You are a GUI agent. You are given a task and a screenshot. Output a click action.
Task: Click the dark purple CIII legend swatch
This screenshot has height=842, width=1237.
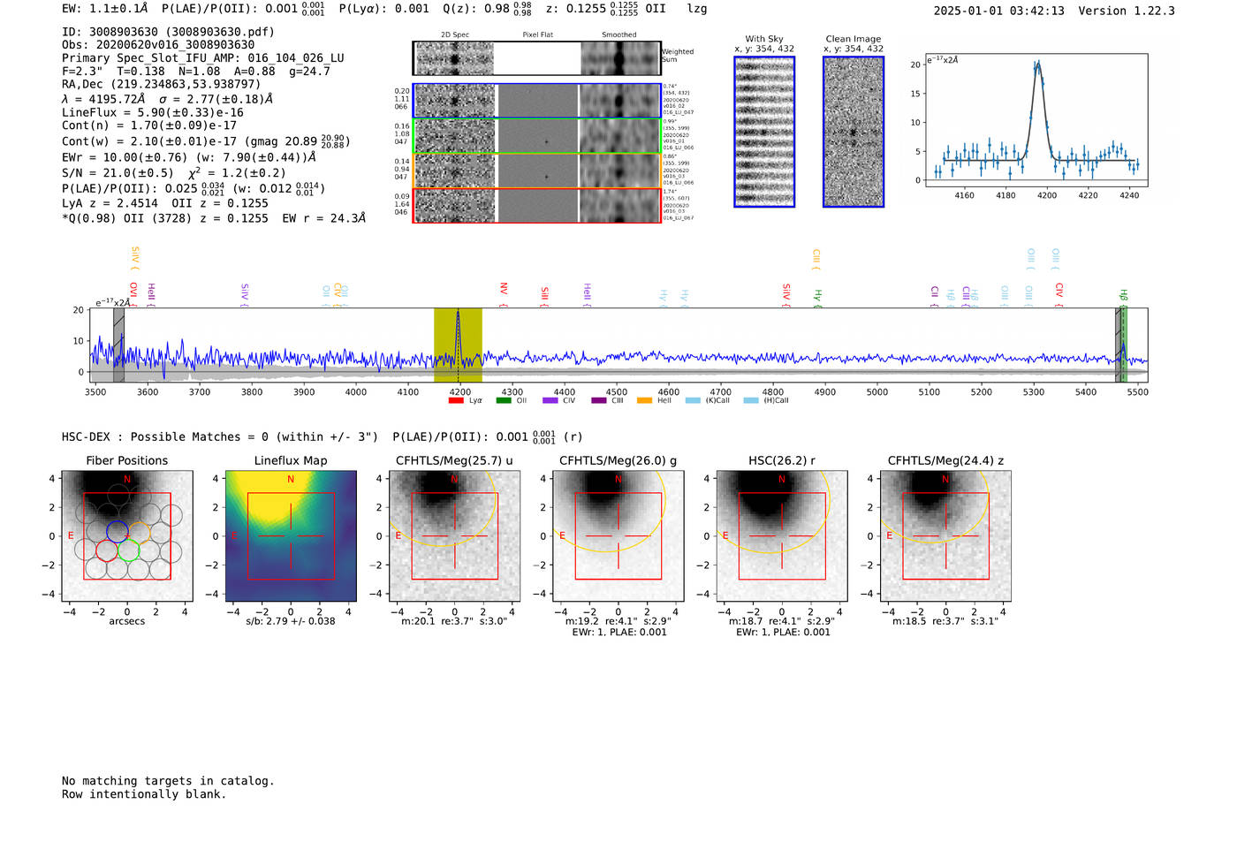click(599, 400)
